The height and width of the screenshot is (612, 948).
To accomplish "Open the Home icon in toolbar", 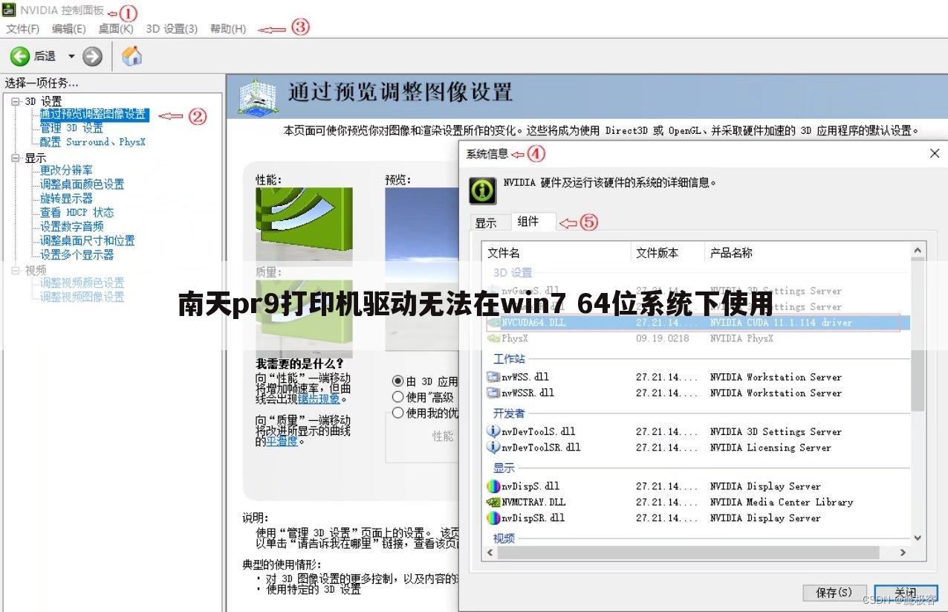I will tap(132, 56).
